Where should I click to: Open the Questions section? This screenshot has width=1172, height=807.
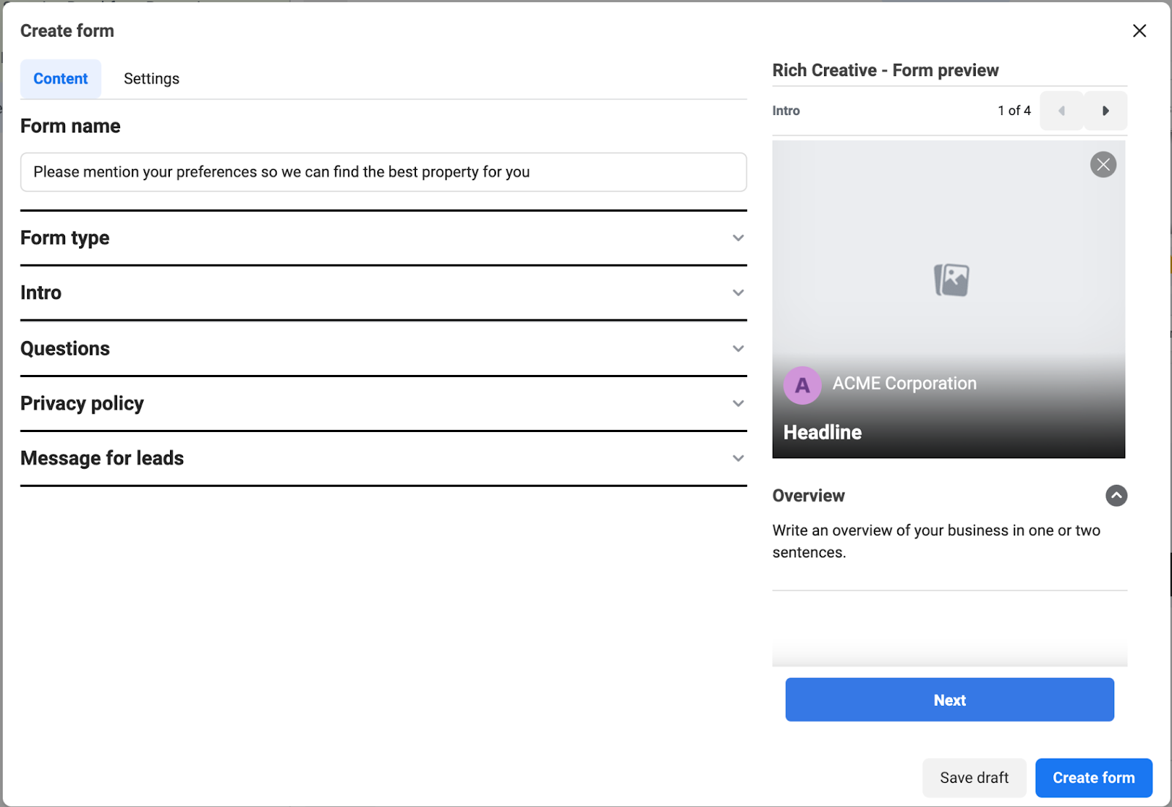(738, 349)
